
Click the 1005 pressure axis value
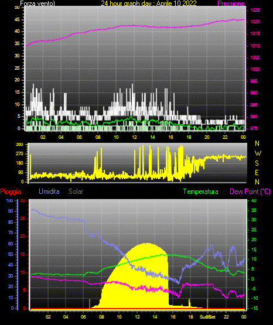[255, 57]
